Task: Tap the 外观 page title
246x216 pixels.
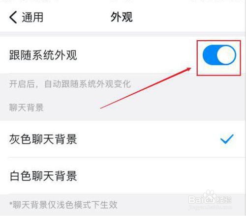Action: click(x=122, y=17)
